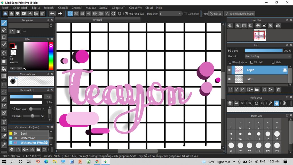Delete layer with the trash icon
The image size is (293, 165).
(x=278, y=90)
